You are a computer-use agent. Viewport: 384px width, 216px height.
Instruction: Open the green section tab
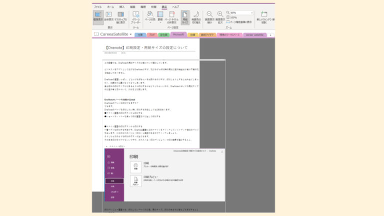[x=163, y=35]
